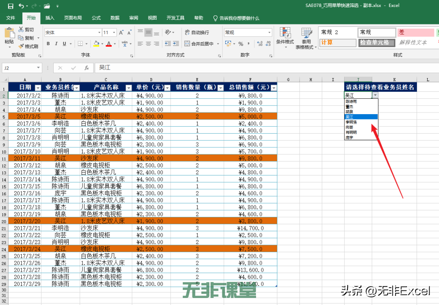Image resolution: width=439 pixels, height=305 pixels.
Task: Open the 文件 tab
Action: pos(11,18)
